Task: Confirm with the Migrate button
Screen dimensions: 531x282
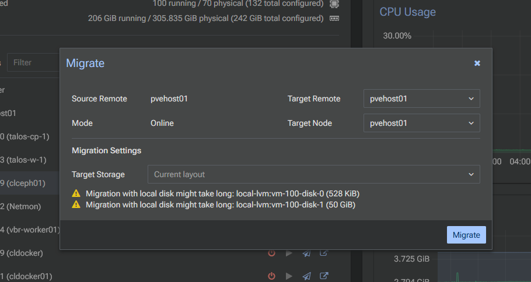Action: pyautogui.click(x=466, y=235)
